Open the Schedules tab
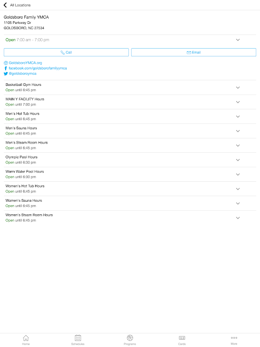The image size is (260, 347). click(x=78, y=340)
